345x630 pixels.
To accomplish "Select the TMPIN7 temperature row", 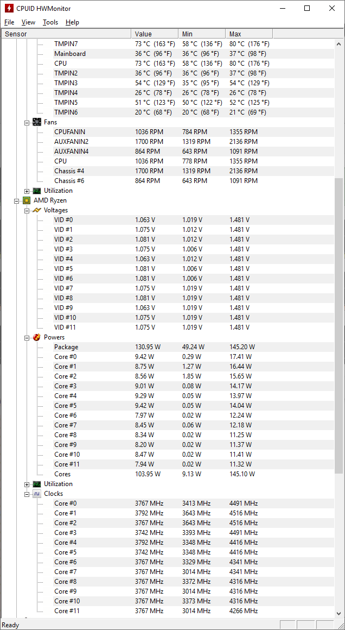I will pos(193,44).
